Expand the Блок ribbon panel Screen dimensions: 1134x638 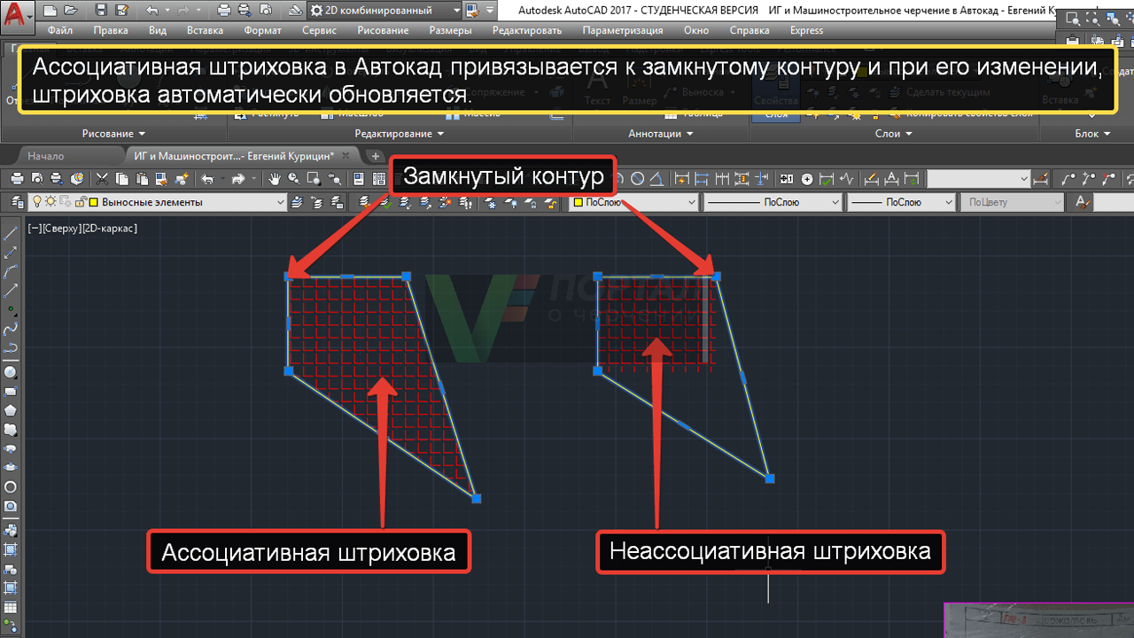1092,134
